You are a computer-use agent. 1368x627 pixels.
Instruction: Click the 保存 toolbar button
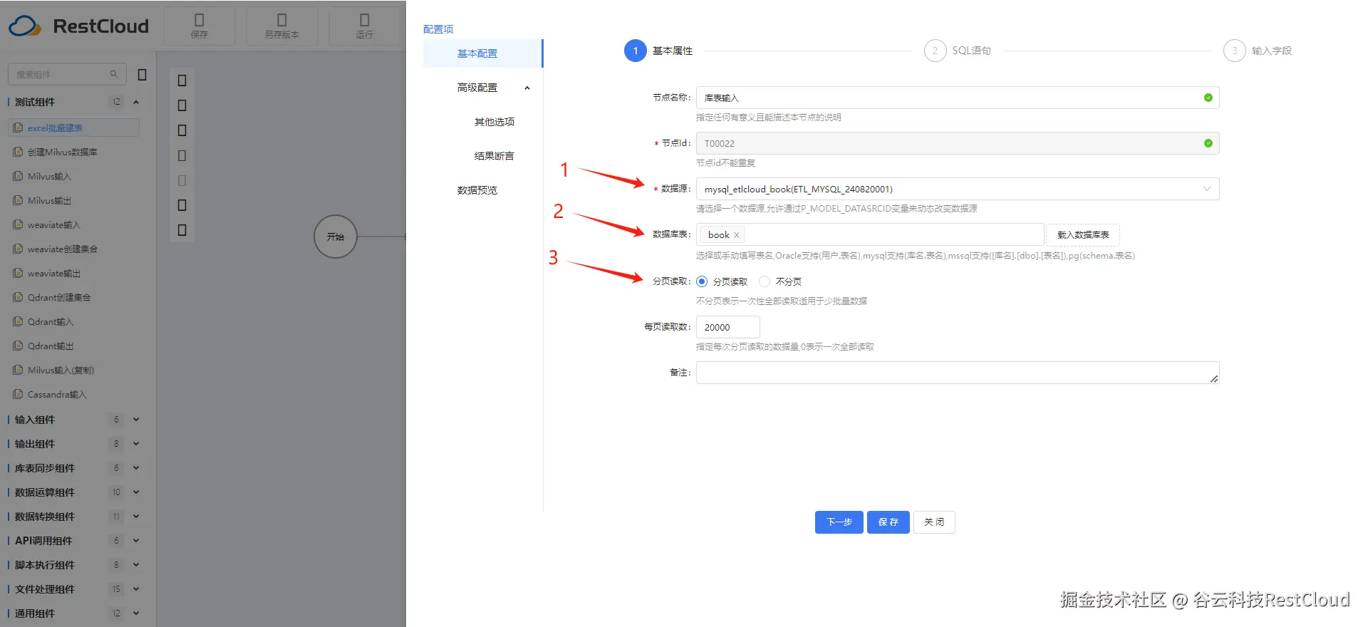click(199, 26)
